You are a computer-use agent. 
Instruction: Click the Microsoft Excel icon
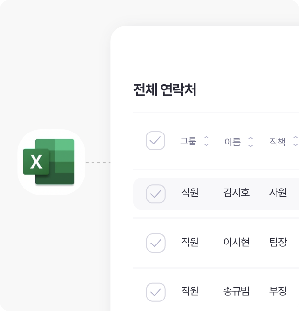point(49,162)
